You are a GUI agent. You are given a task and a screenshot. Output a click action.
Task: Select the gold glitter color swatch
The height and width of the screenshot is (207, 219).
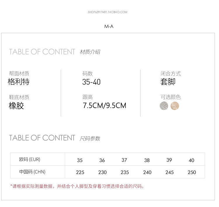(x=175, y=106)
